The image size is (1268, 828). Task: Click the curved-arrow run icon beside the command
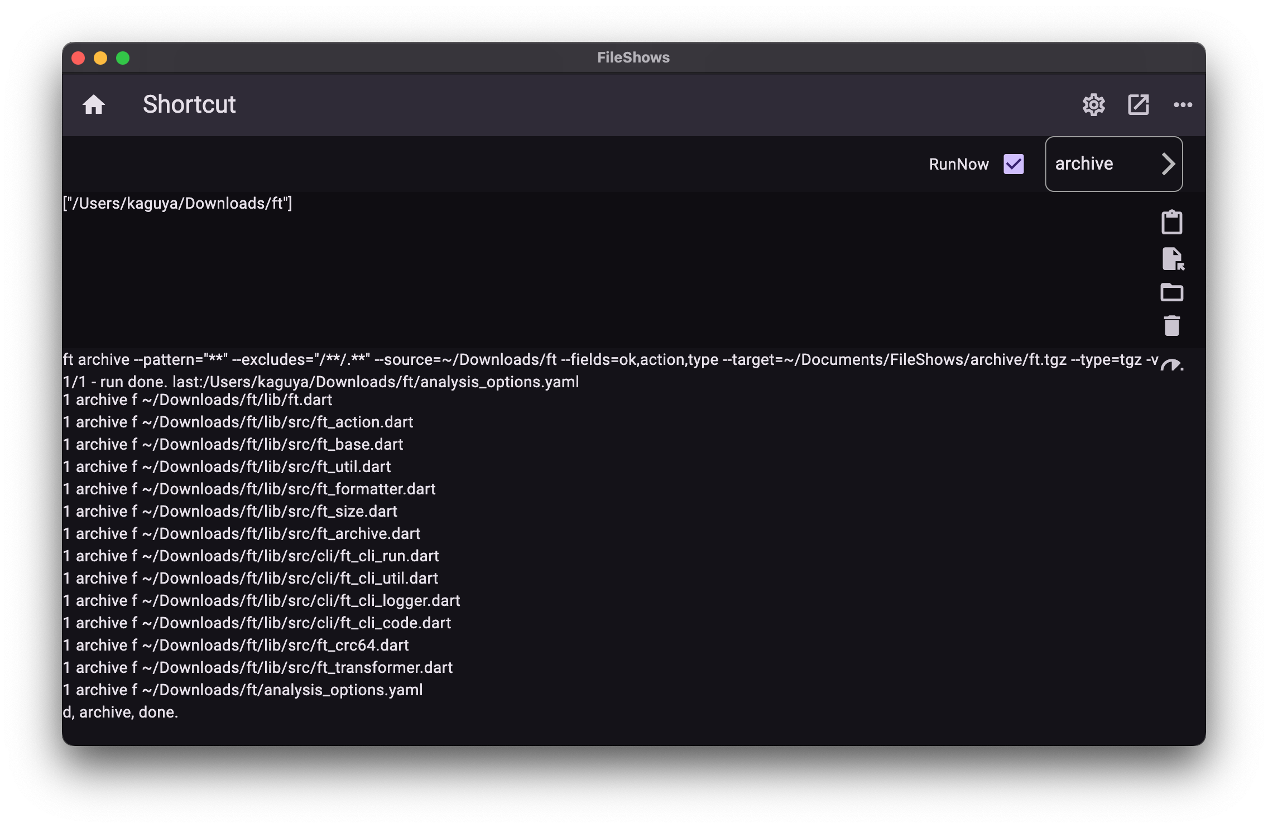pyautogui.click(x=1171, y=365)
